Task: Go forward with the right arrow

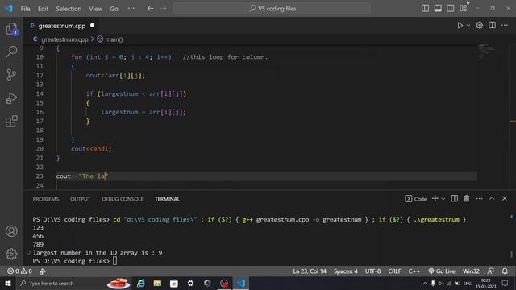Action: (164, 9)
